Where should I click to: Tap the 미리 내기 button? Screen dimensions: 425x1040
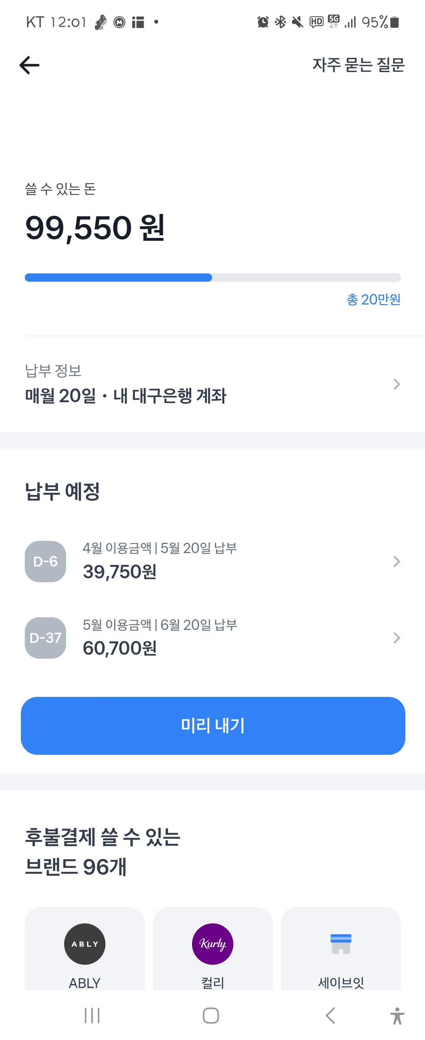[213, 725]
